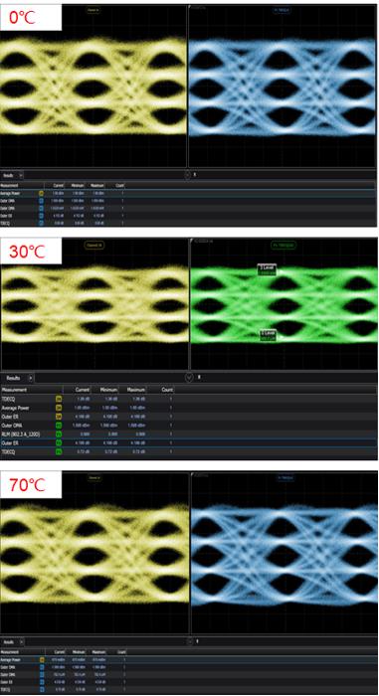Open the Results tab in the 30°C panel
The width and height of the screenshot is (379, 696).
tap(13, 378)
